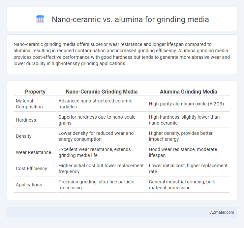Click the 'Hardness' row label
Screen dimensions: 244x228
coord(26,120)
